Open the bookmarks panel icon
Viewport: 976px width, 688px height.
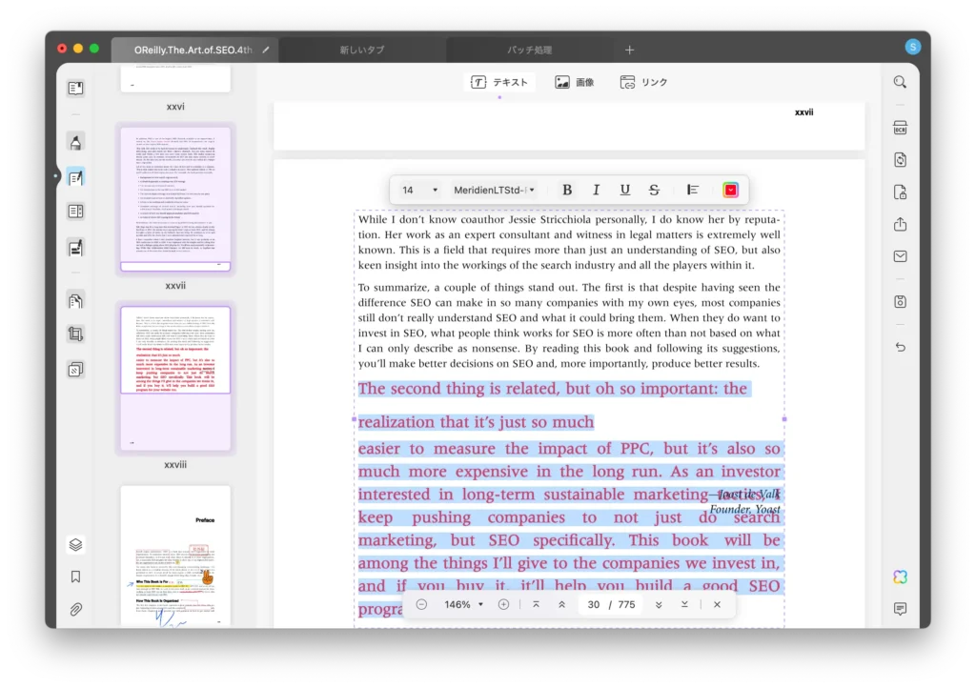pos(75,577)
